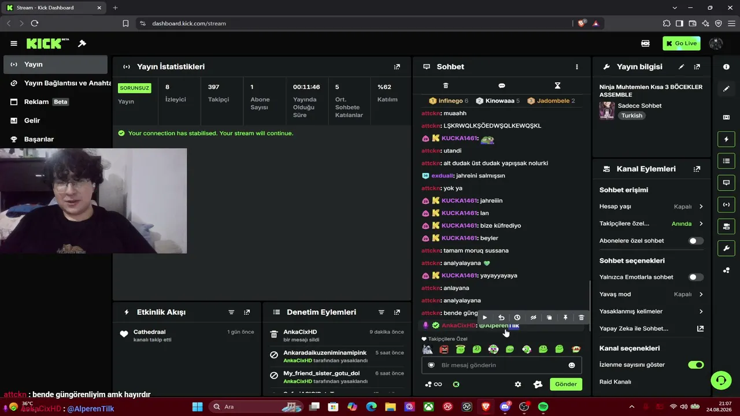Expand Takipçilere özel setting
The width and height of the screenshot is (740, 416).
[x=652, y=224]
